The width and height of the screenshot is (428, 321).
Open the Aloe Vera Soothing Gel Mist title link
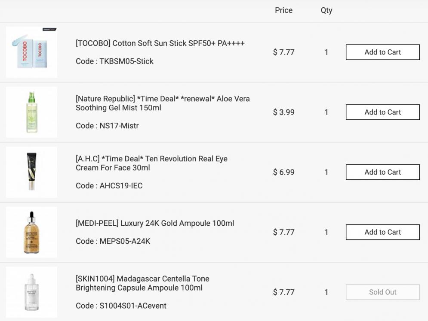tap(163, 103)
